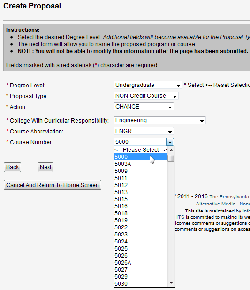Open the Action dropdown showing CHANGE
Screen dimensions: 250x290
[x=144, y=107]
